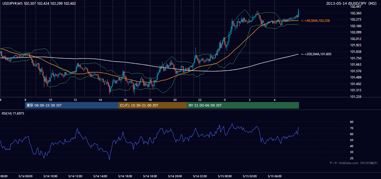Click price axis label 102.447
The height and width of the screenshot is (179, 381).
[356, 7]
